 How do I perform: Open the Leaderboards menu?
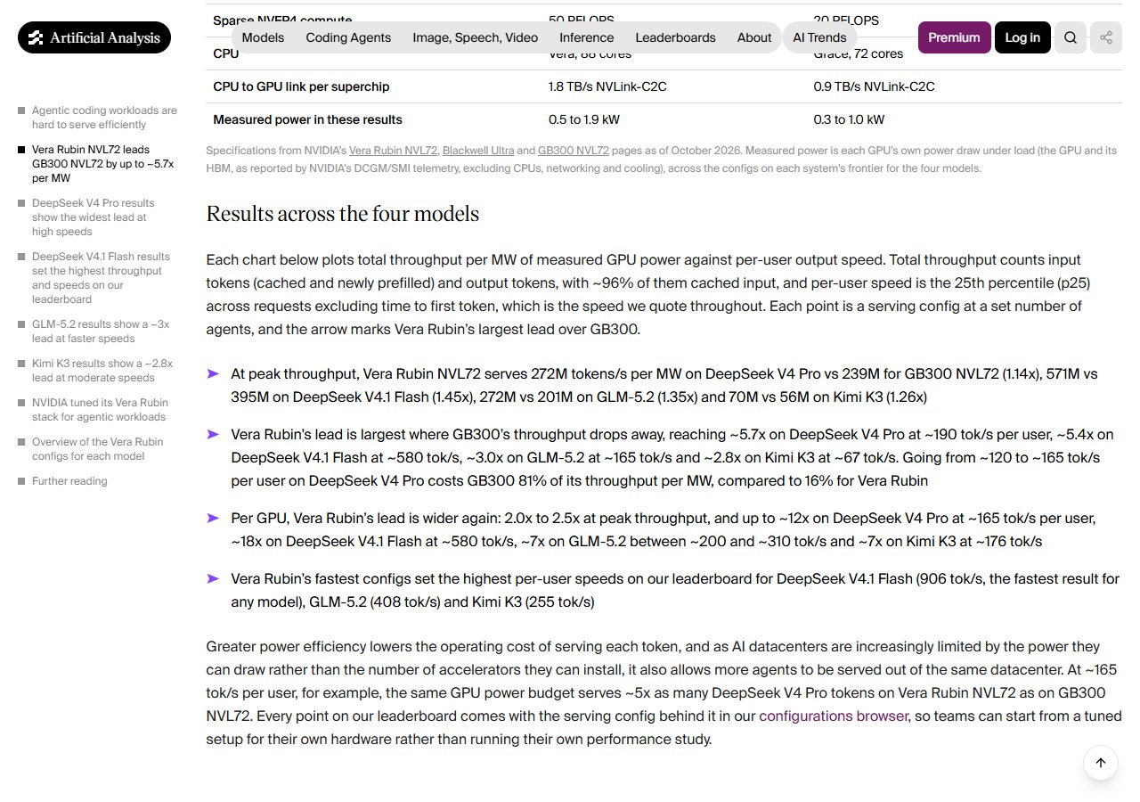click(675, 37)
